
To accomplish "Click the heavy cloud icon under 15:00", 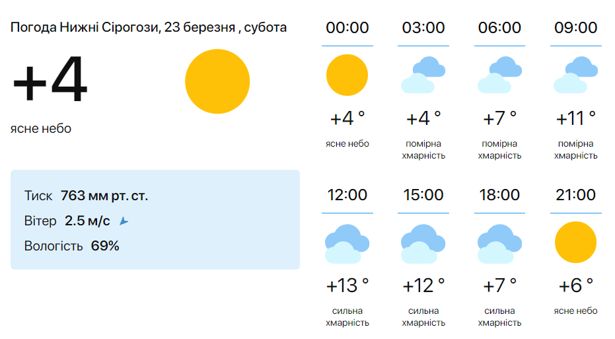I will pyautogui.click(x=423, y=244).
